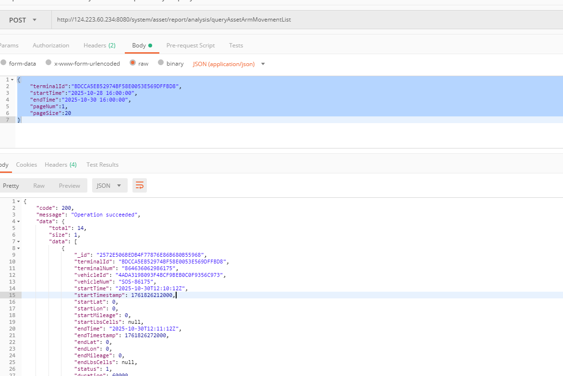563x376 pixels.
Task: Select the form-data radio button
Action: (x=4, y=63)
